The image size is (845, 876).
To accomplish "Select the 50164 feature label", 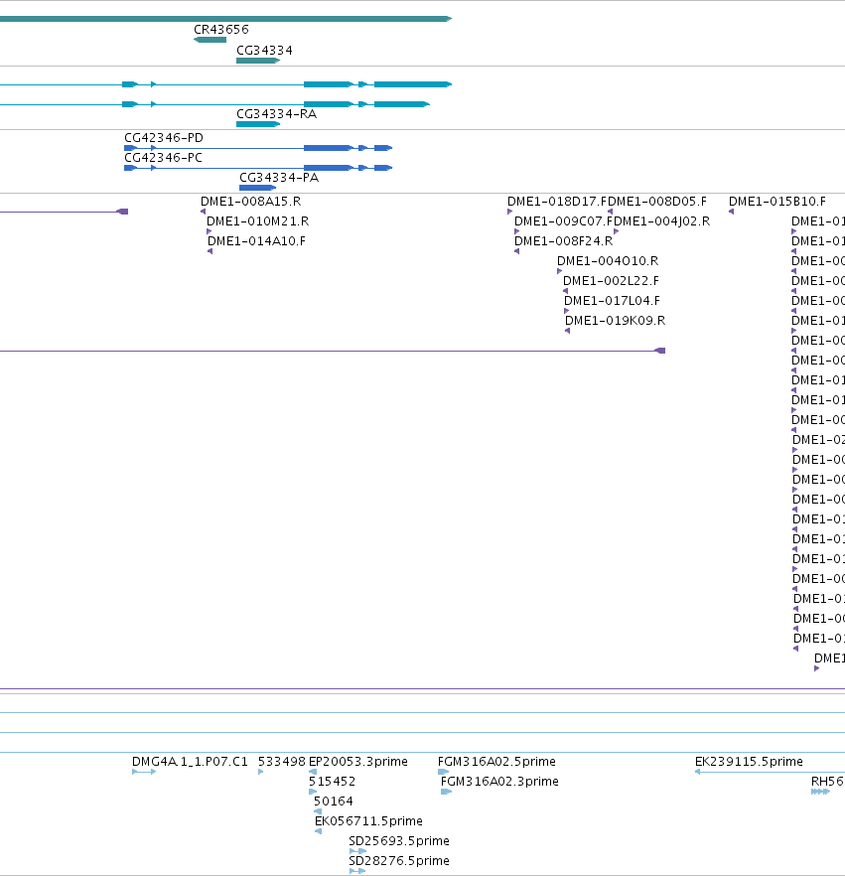I will click(334, 802).
